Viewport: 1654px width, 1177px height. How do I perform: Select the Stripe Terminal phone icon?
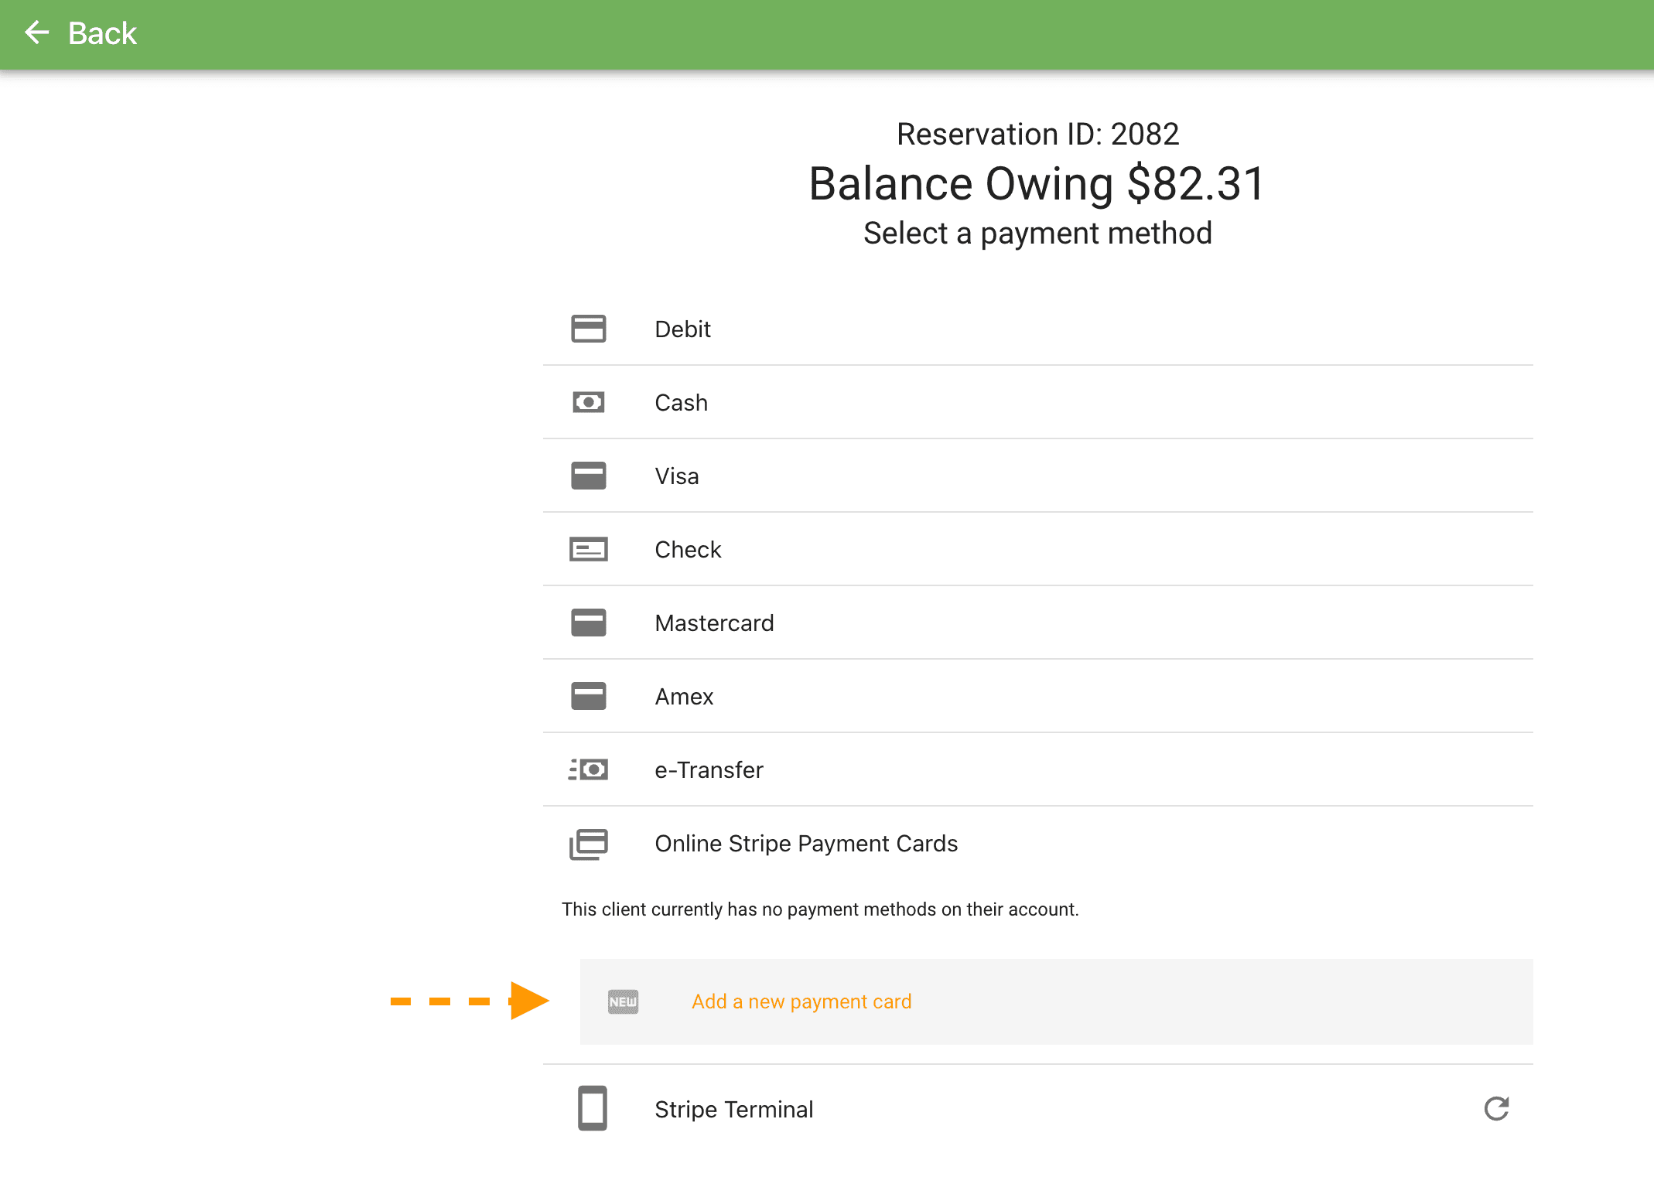[x=592, y=1109]
